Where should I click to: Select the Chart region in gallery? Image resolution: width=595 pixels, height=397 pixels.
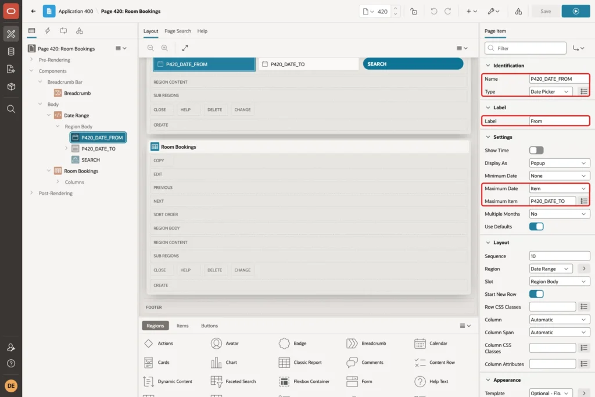click(x=224, y=363)
